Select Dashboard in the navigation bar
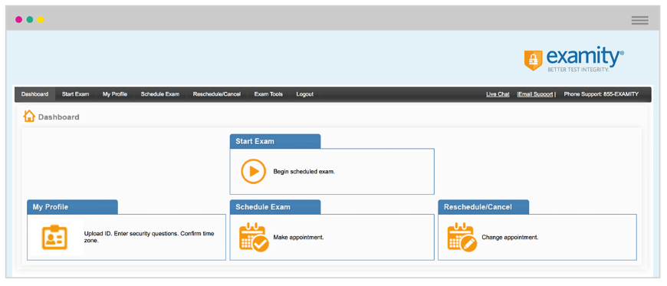 [x=34, y=94]
